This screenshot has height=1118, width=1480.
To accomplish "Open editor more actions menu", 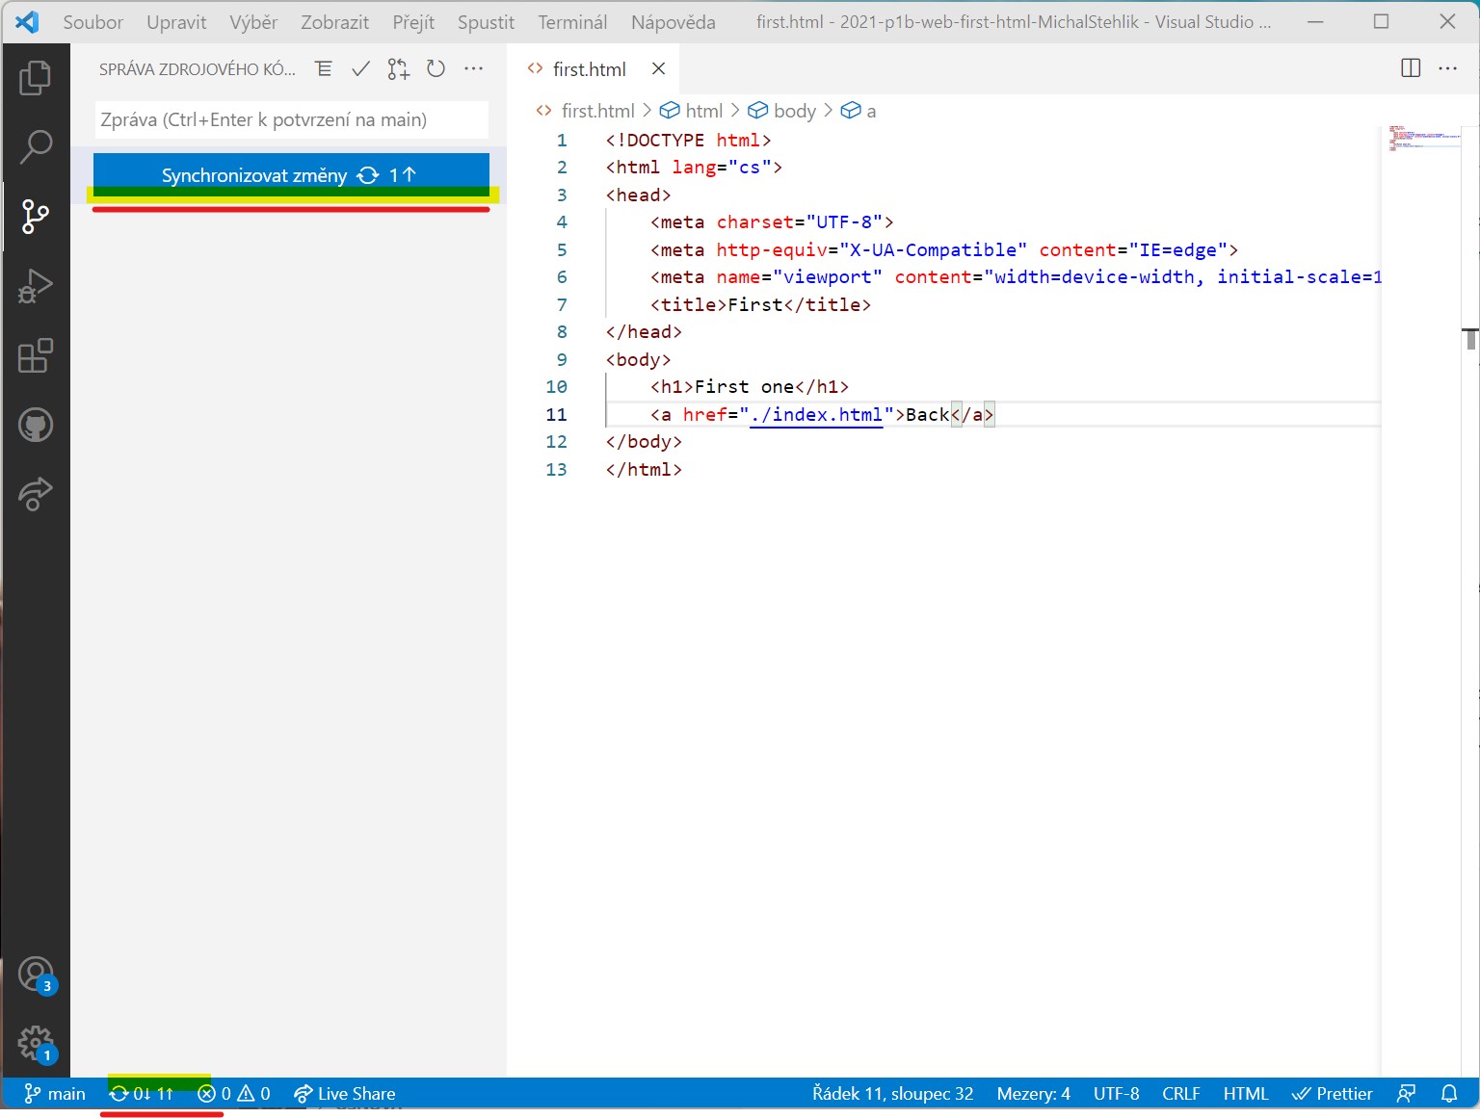I will click(1447, 68).
